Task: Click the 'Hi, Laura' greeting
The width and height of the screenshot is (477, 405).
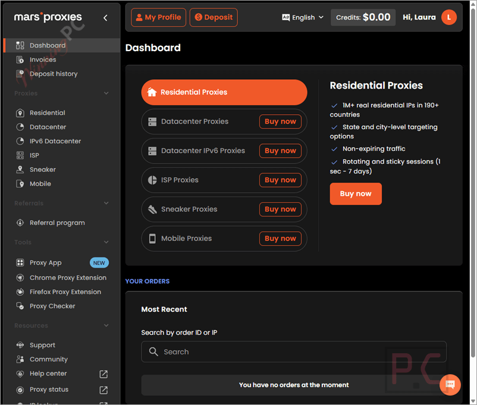Action: click(419, 17)
